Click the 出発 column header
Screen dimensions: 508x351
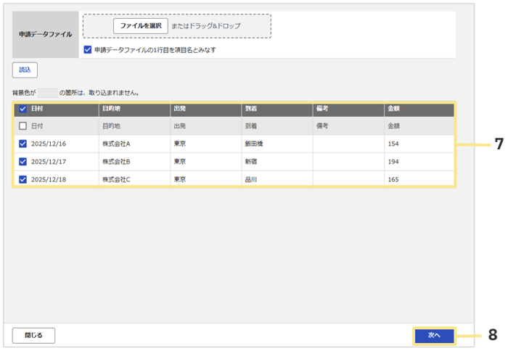(x=205, y=109)
